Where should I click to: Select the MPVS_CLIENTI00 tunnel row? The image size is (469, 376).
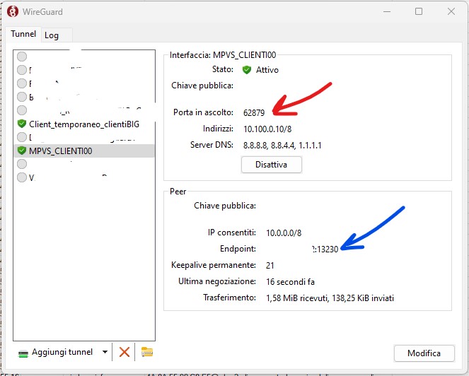84,151
